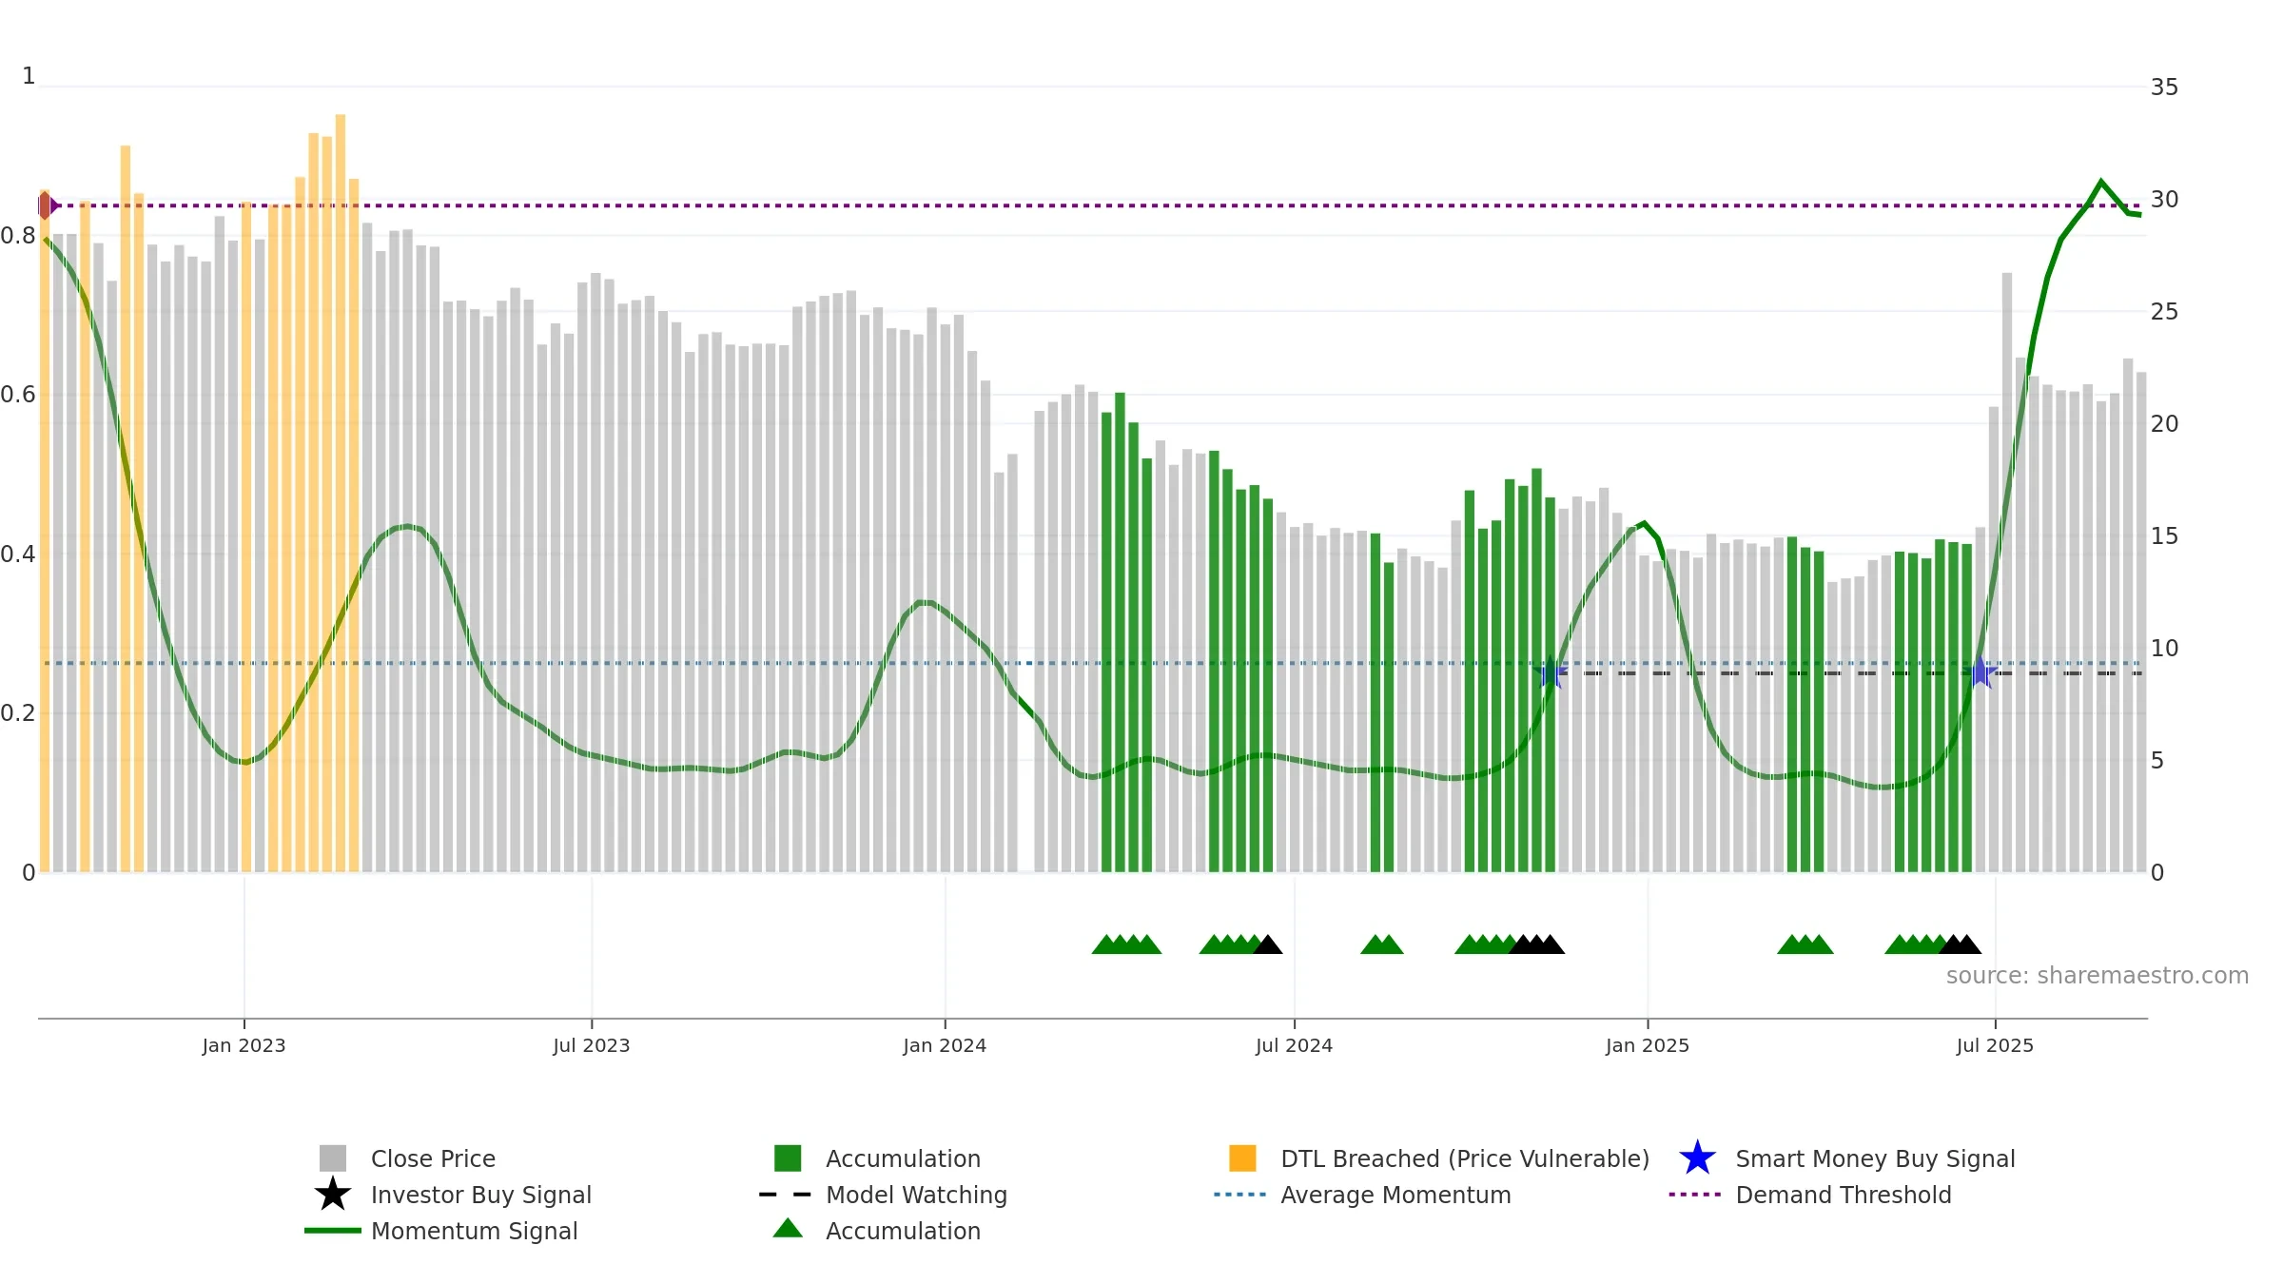Click the Jul 2023 axis label
Viewport: 2283px width, 1284px height.
tap(592, 1046)
